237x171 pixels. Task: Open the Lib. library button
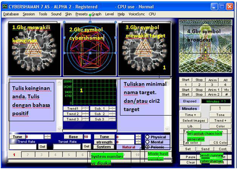(x=190, y=126)
